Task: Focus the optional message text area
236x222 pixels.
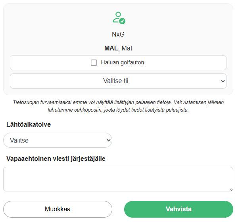Action: tap(118, 179)
